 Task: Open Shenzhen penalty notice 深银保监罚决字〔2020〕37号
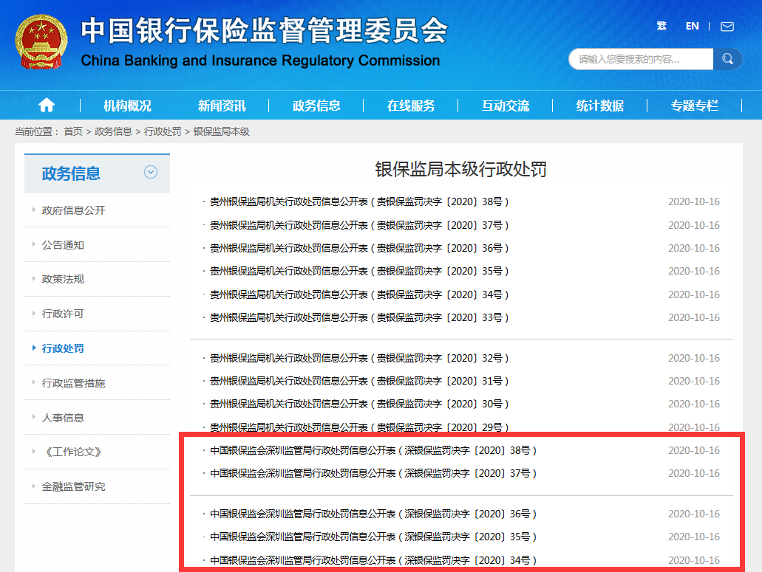click(373, 473)
